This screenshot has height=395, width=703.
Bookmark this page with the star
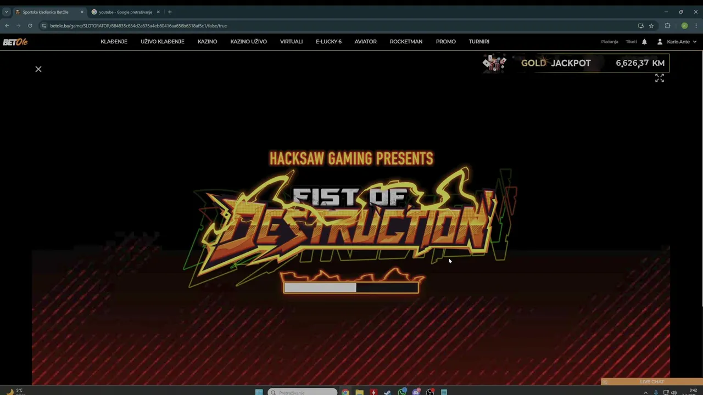pyautogui.click(x=651, y=26)
